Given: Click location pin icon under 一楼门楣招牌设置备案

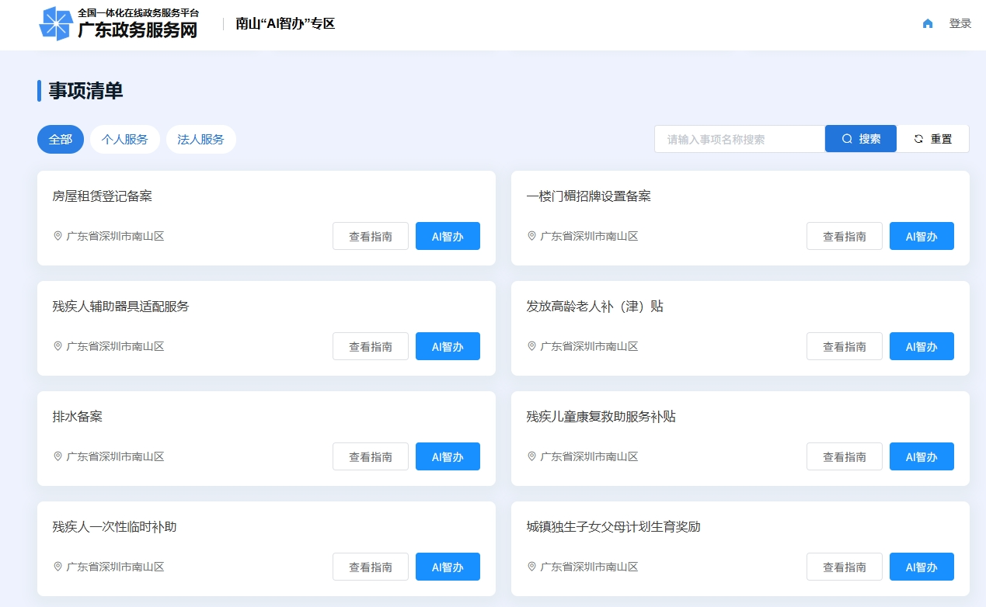Looking at the screenshot, I should pyautogui.click(x=531, y=236).
